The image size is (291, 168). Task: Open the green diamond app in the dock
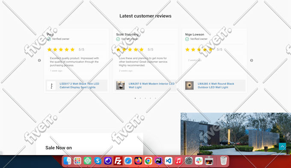(87, 161)
